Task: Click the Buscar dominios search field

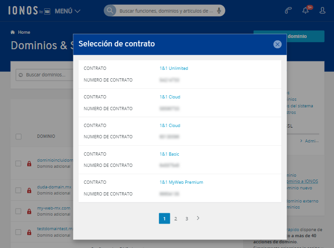Action: pyautogui.click(x=45, y=75)
